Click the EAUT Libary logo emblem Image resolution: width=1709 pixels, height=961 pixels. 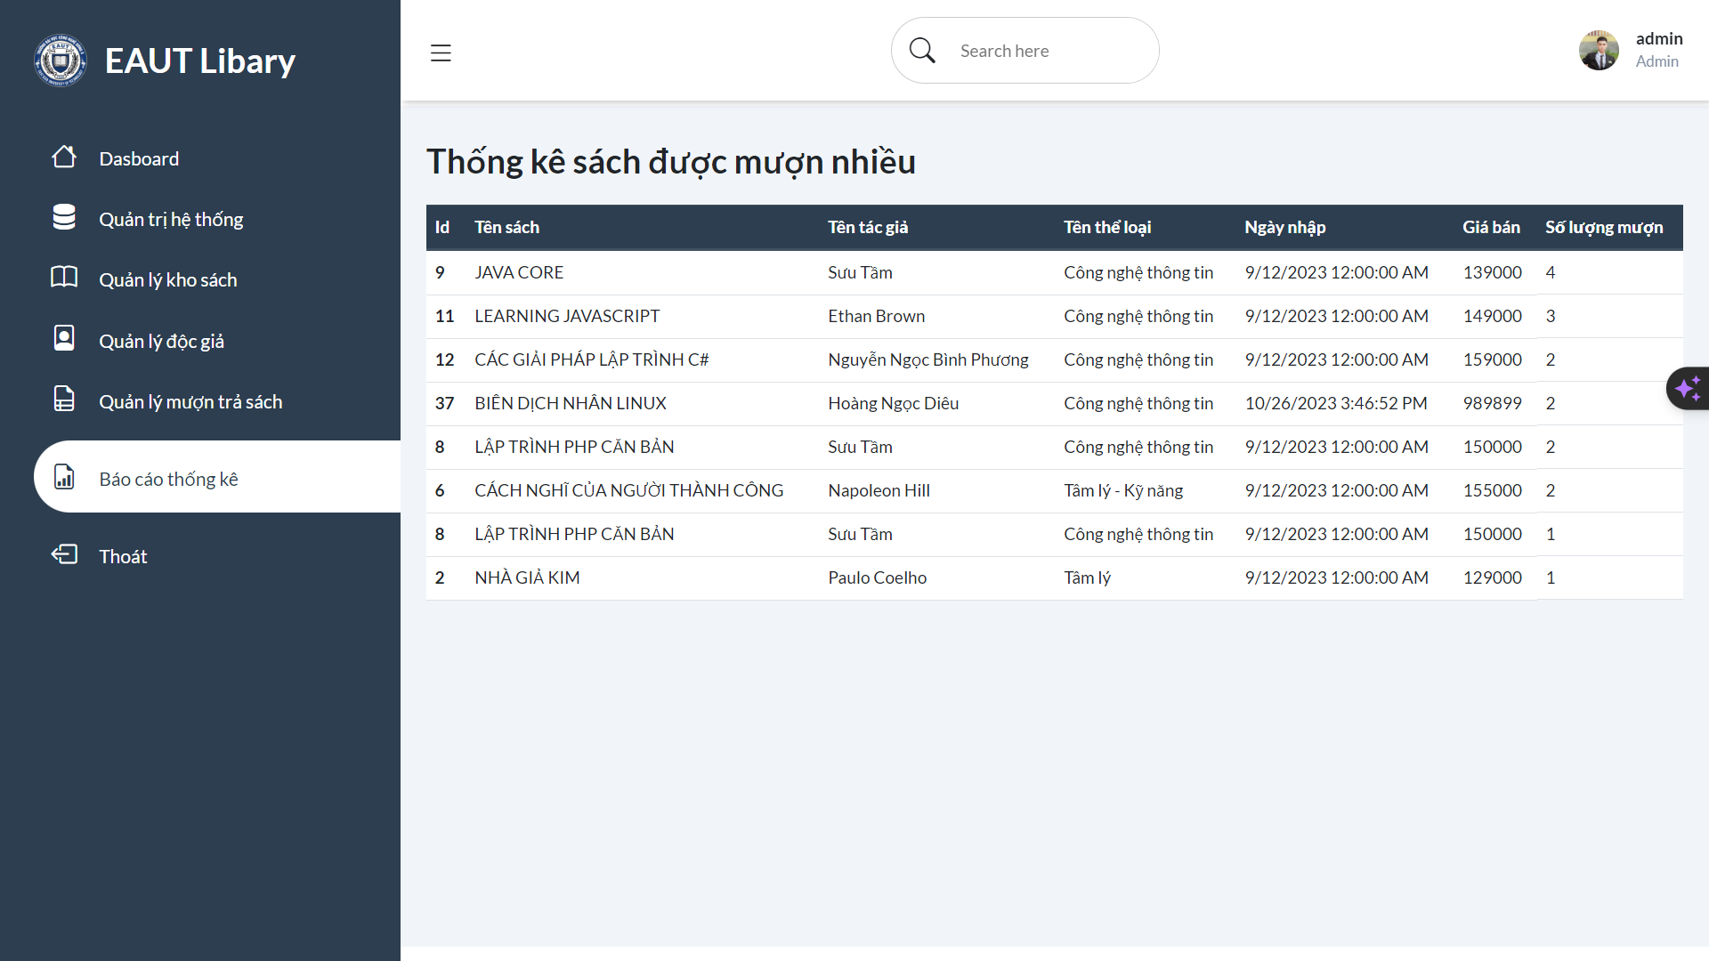60,60
